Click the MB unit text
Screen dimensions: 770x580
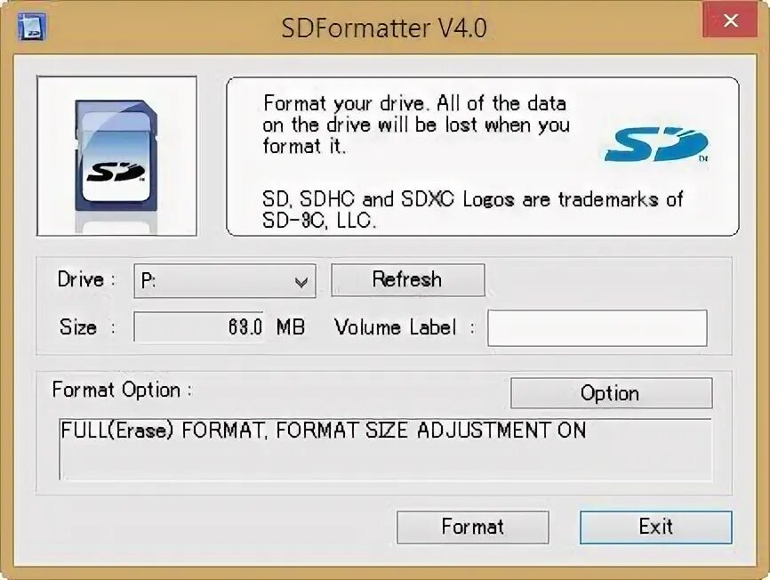[x=290, y=327]
